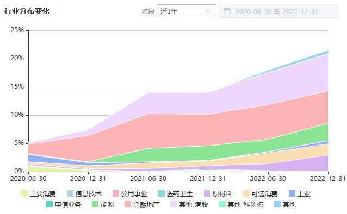The height and width of the screenshot is (214, 347).
Task: Toggle the 医药卫生 legend color swatch
Action: coord(162,193)
